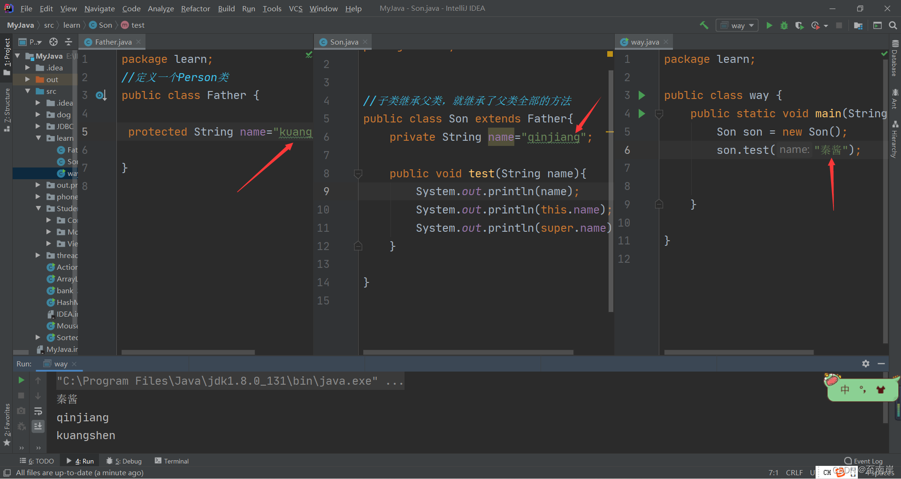Open the Run panel settings gear
Viewport: 901px width, 479px height.
click(x=866, y=364)
